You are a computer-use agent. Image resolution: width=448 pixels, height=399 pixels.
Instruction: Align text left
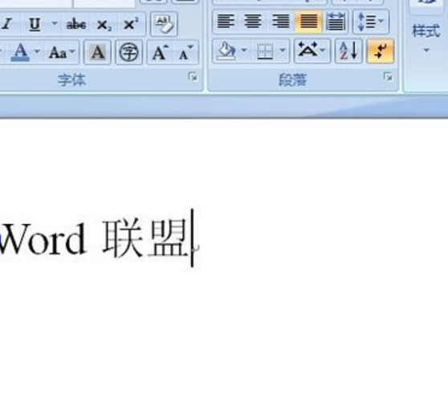point(226,22)
